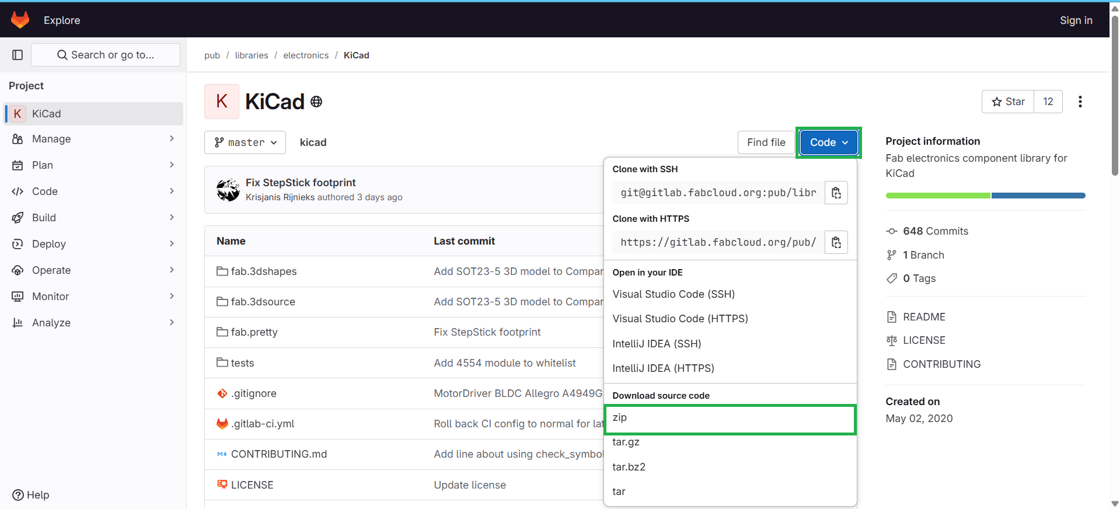Open the Update license commit link
Viewport: 1120px width, 509px height.
pyautogui.click(x=470, y=485)
